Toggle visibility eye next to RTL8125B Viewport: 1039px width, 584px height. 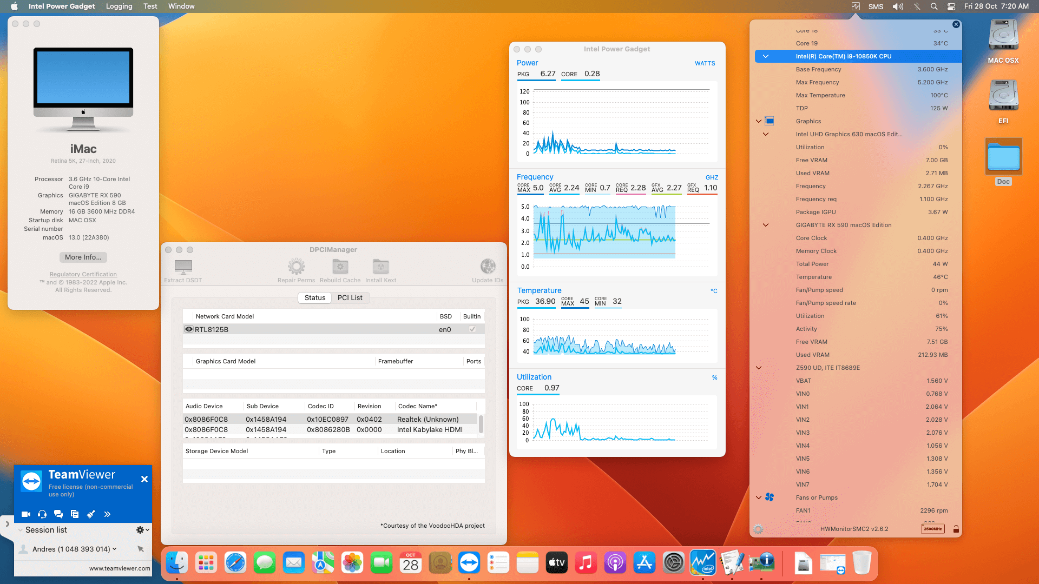(189, 329)
